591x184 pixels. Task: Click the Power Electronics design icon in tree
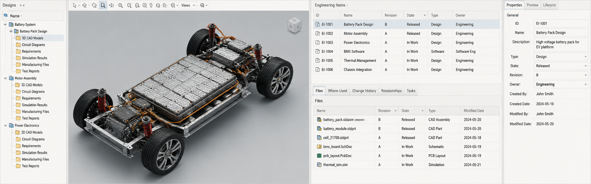pyautogui.click(x=11, y=125)
